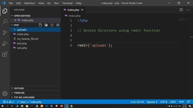Click line number 3 in the gutter

point(71,30)
